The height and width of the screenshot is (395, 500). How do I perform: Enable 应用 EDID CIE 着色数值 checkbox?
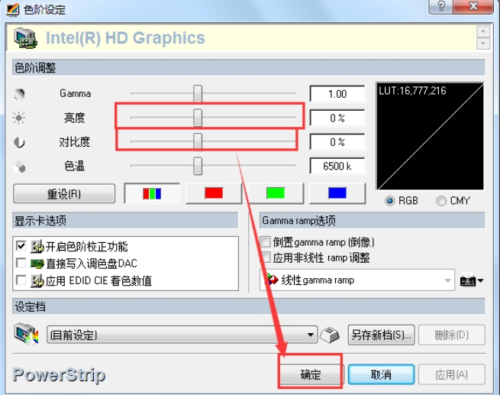pyautogui.click(x=21, y=280)
